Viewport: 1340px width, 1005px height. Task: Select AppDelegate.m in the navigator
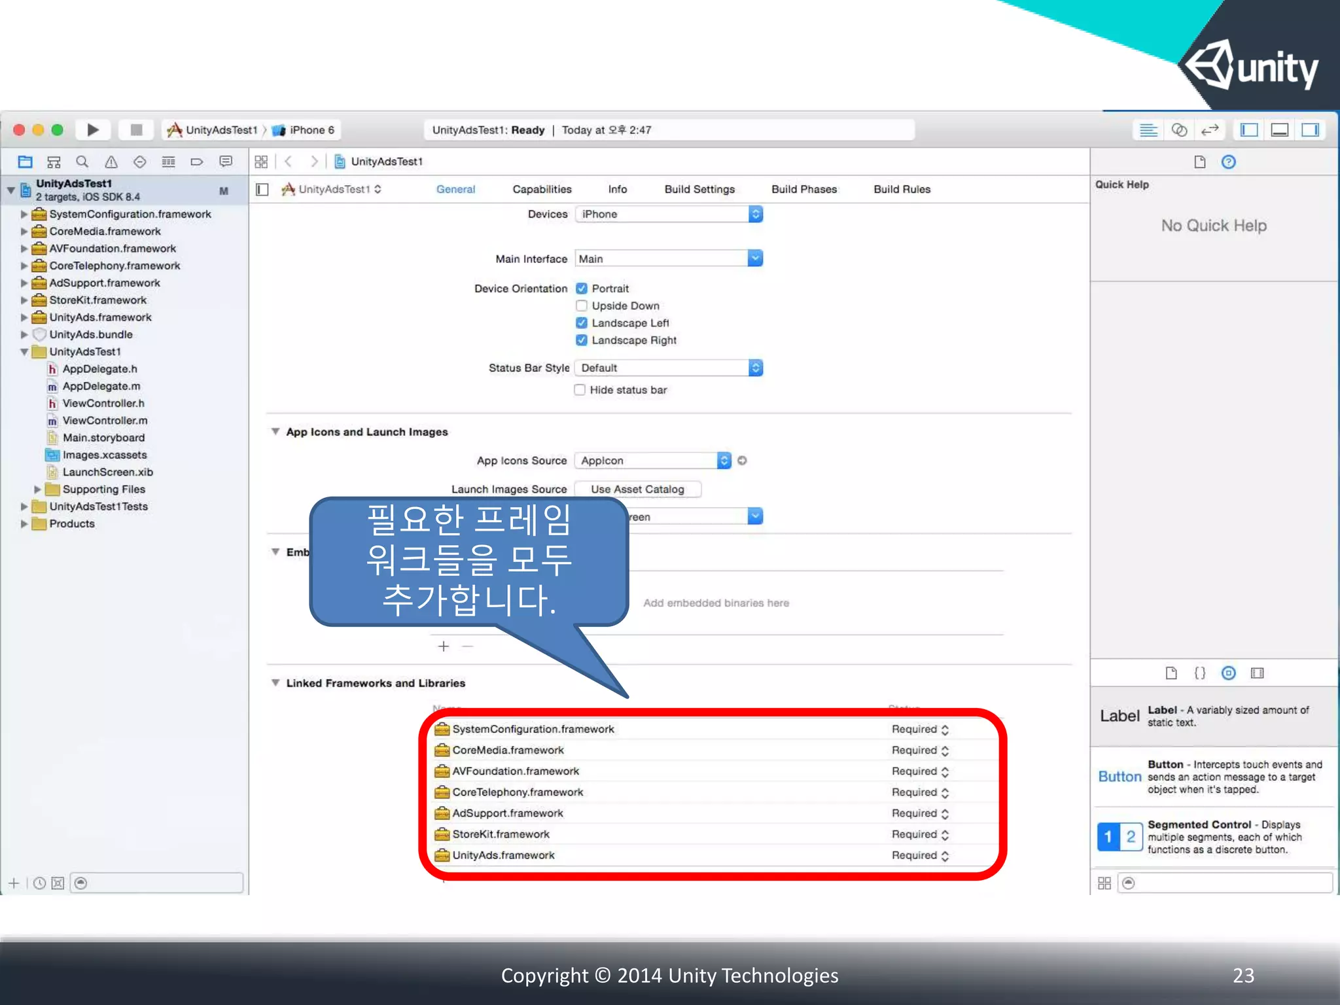101,387
